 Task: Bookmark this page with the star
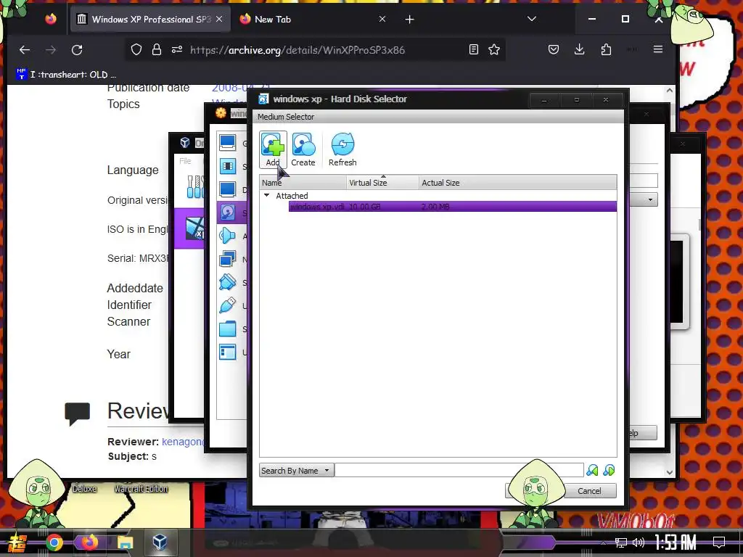tap(494, 49)
